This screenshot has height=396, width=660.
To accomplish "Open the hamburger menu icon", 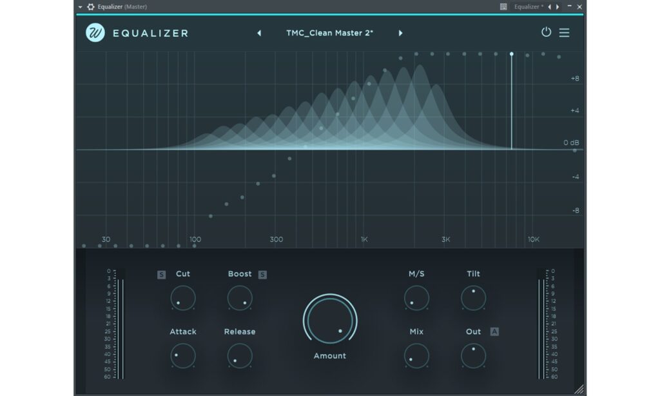I will click(x=564, y=32).
